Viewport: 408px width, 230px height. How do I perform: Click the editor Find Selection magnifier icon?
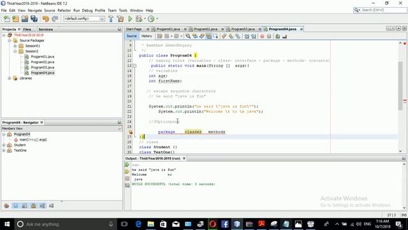click(187, 36)
